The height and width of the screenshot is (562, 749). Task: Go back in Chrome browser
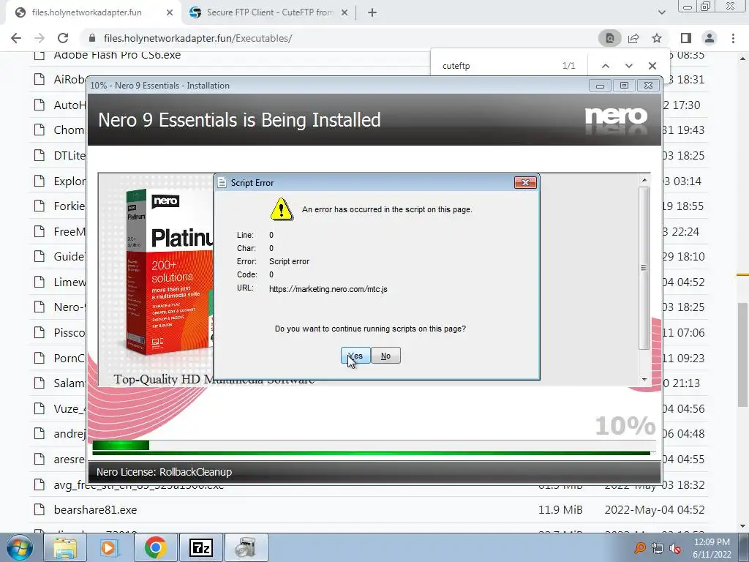click(16, 38)
